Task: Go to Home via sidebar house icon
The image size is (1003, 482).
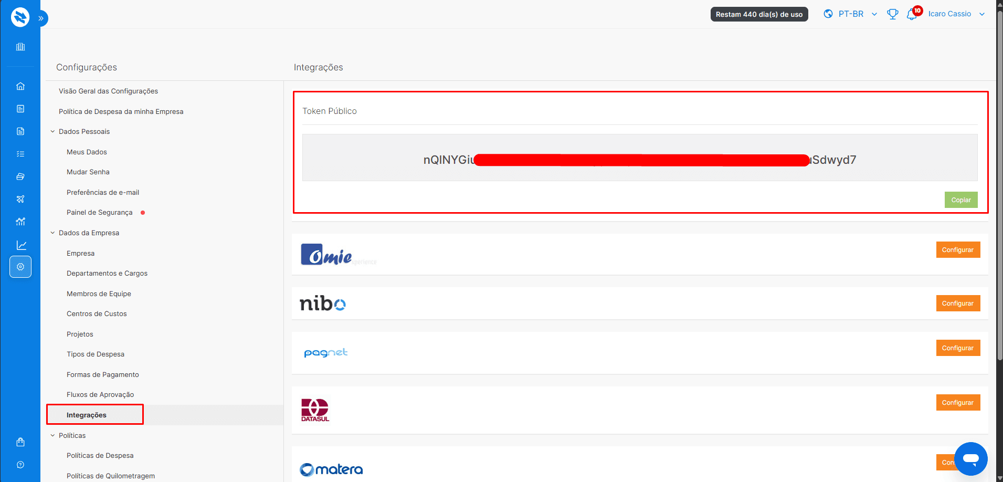Action: click(20, 86)
